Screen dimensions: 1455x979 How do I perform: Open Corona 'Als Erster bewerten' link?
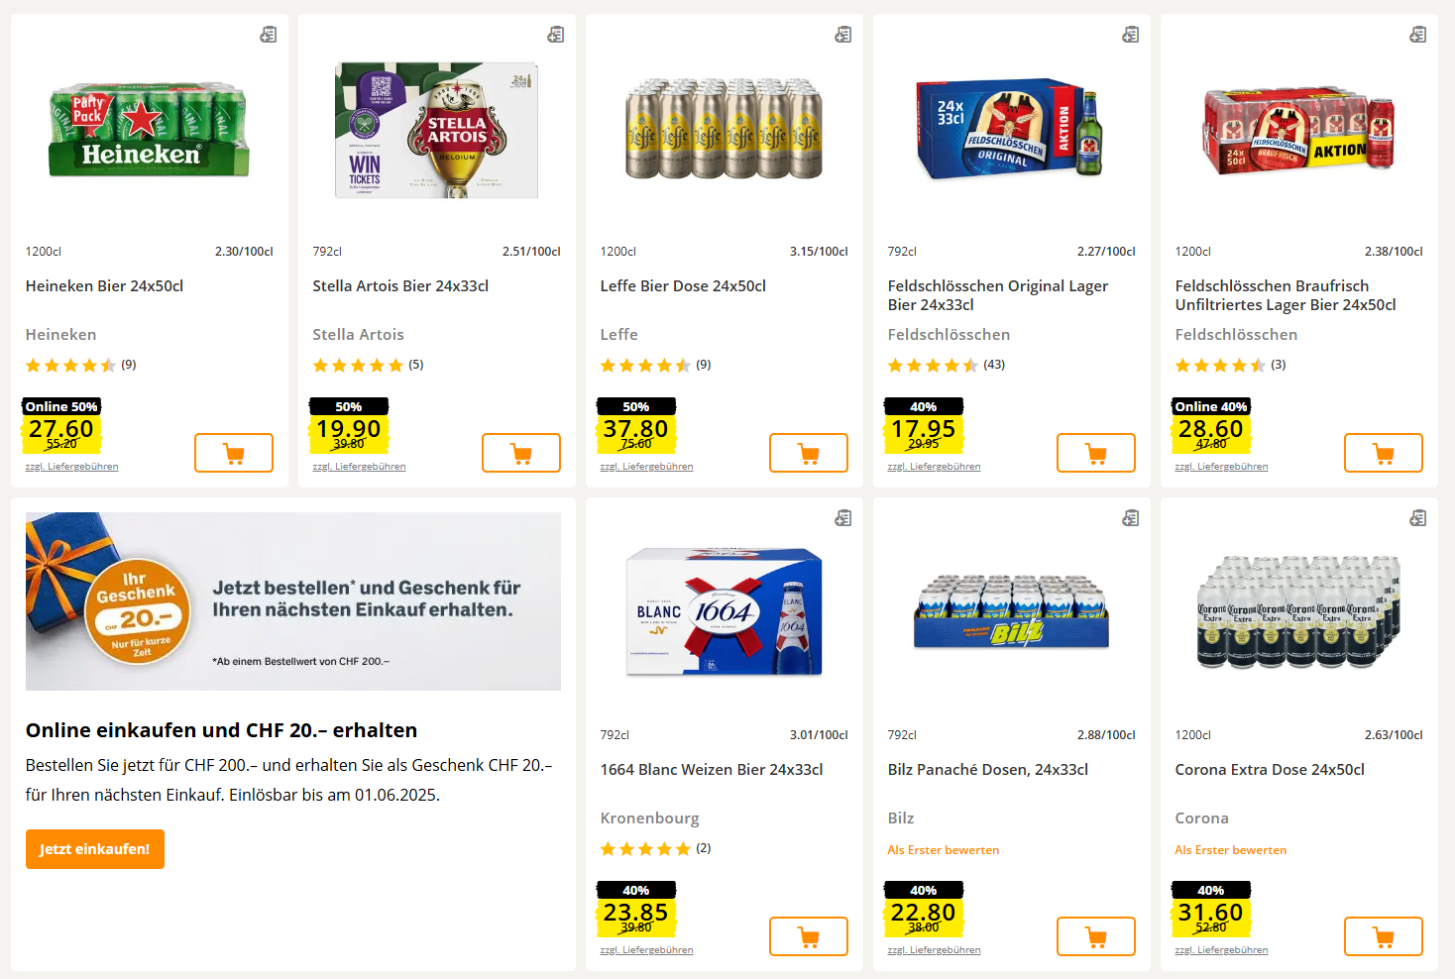coord(1230,850)
